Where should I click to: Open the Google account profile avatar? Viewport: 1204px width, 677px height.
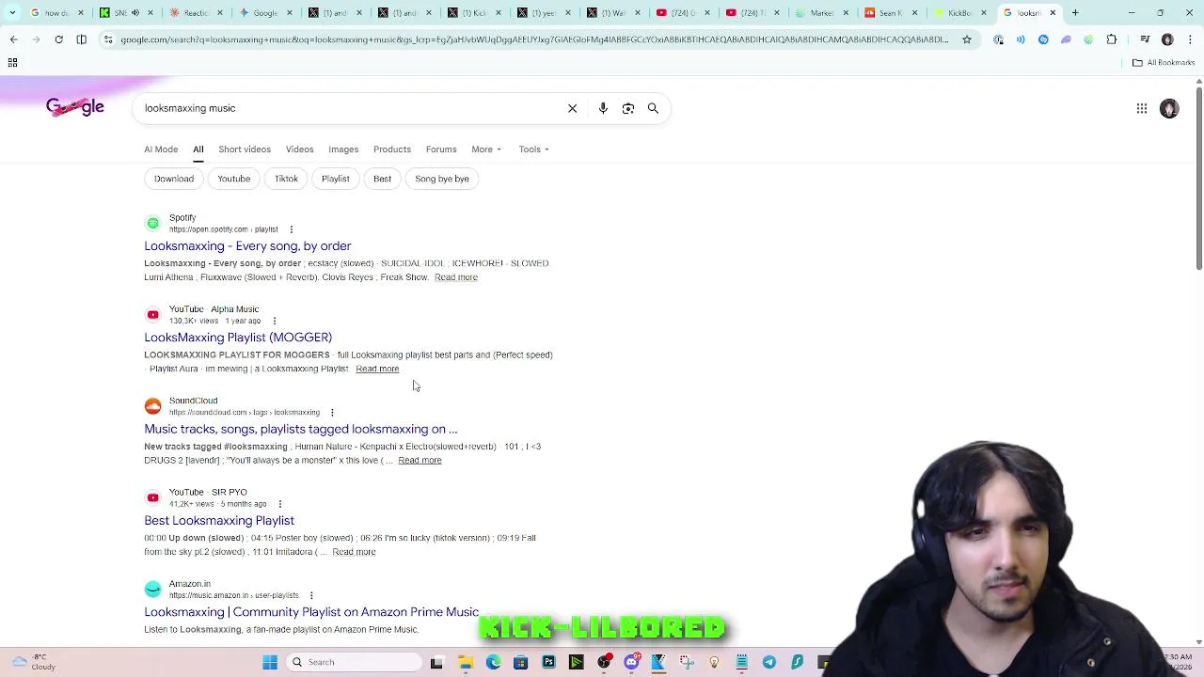click(1169, 108)
